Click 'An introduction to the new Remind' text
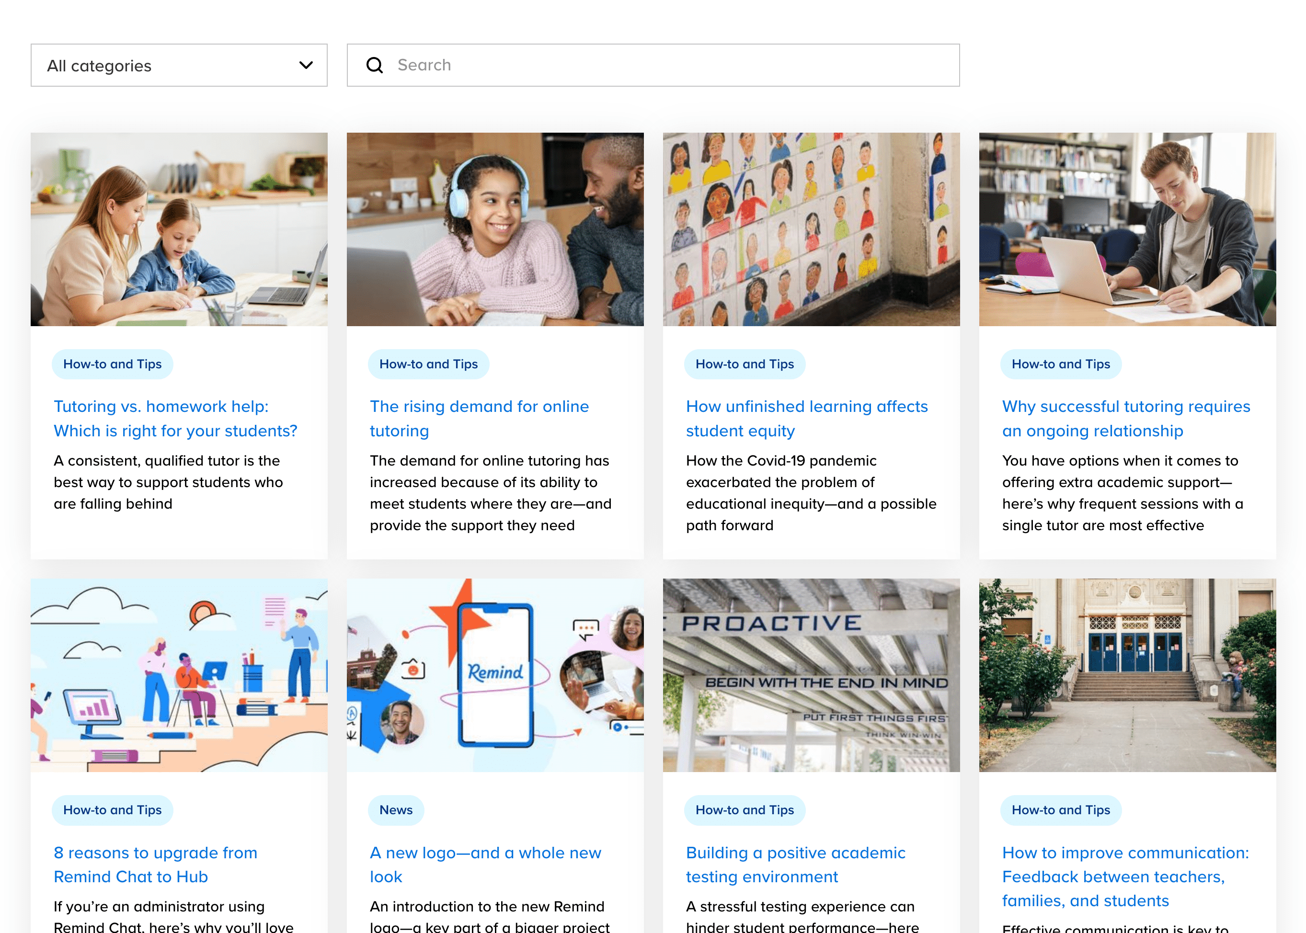The width and height of the screenshot is (1306, 933). click(490, 916)
